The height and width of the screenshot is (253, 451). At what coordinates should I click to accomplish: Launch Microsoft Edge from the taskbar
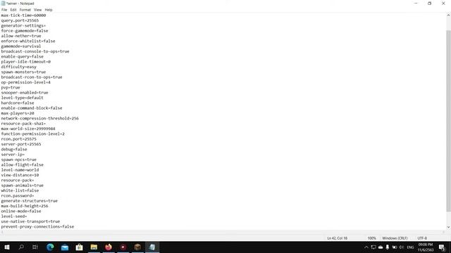(50, 247)
